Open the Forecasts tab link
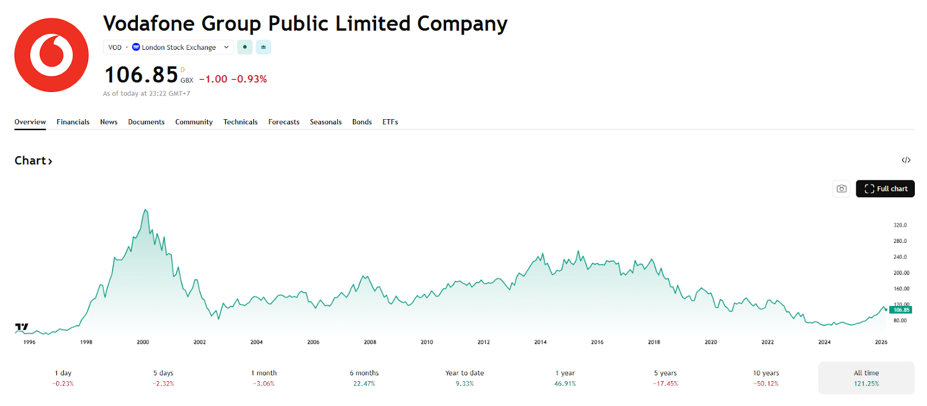 284,122
